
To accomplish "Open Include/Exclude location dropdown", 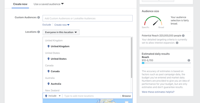I will pyautogui.click(x=53, y=96).
